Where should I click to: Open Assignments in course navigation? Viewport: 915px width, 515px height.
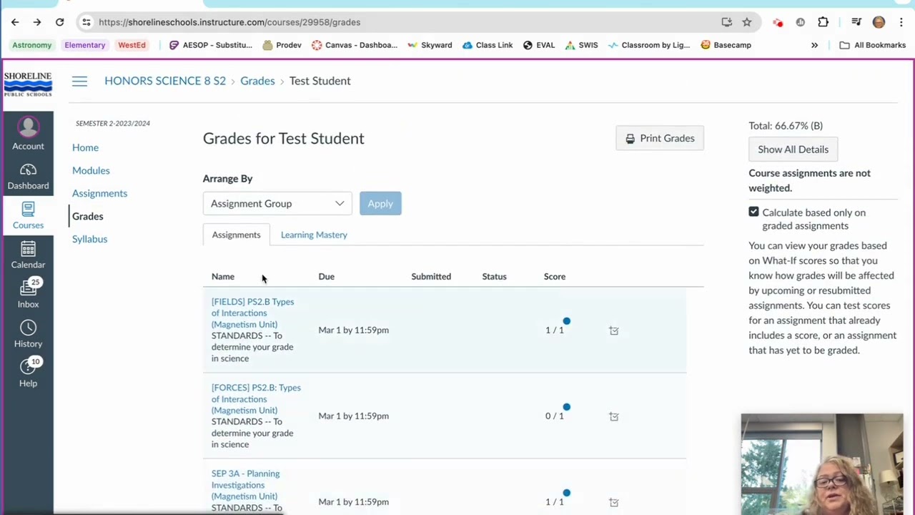[x=99, y=193]
